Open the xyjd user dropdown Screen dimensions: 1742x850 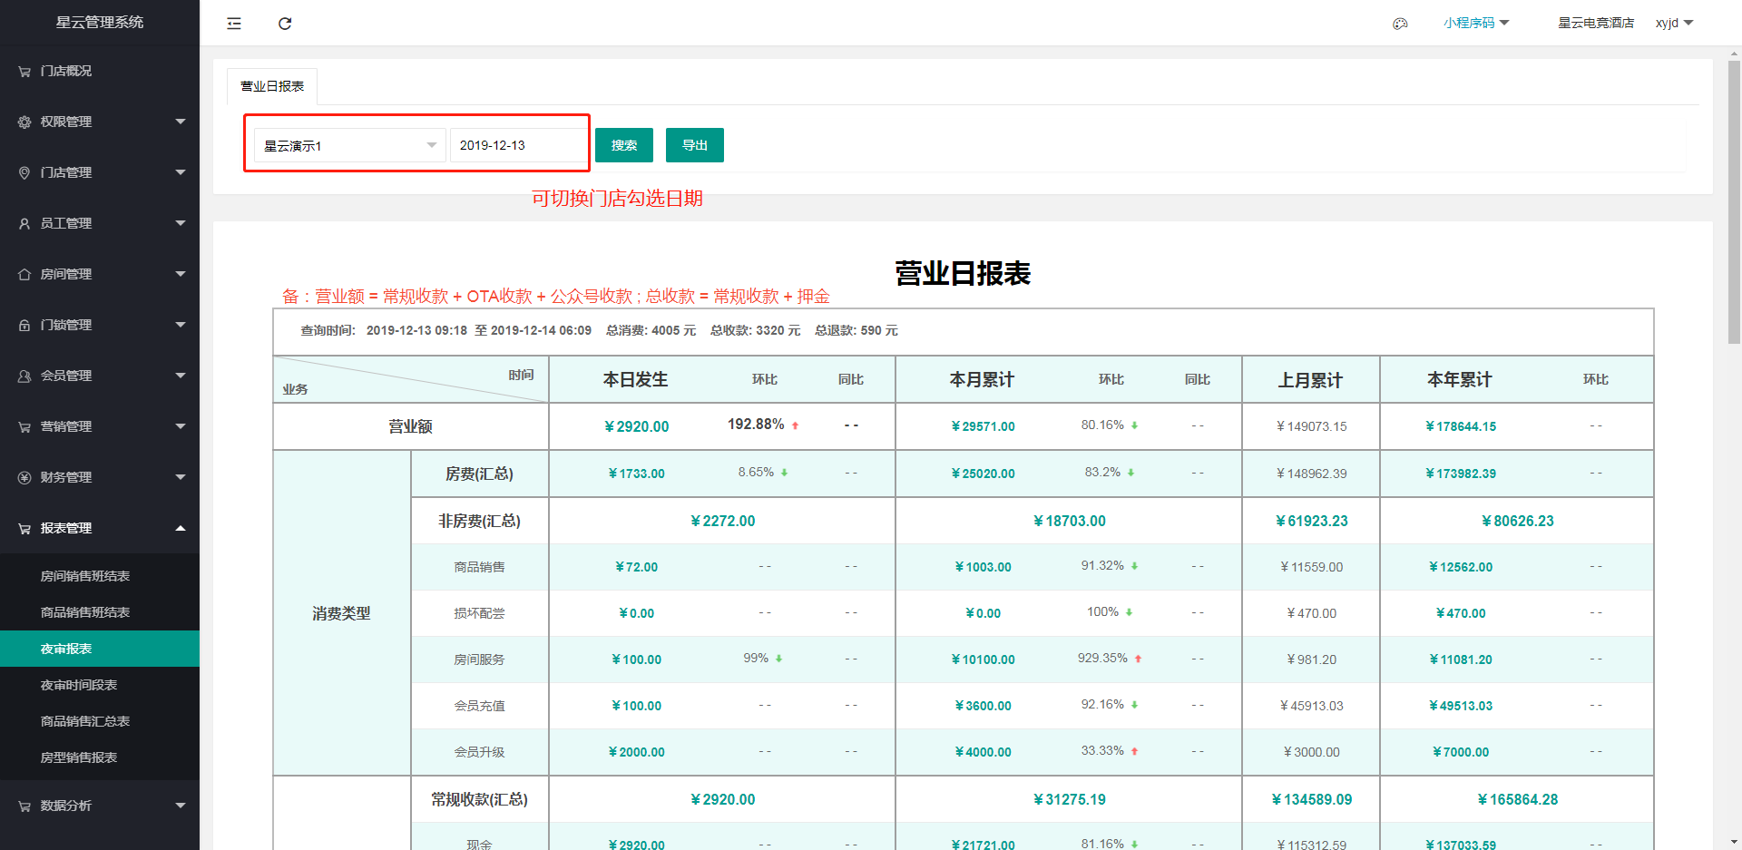tap(1674, 24)
